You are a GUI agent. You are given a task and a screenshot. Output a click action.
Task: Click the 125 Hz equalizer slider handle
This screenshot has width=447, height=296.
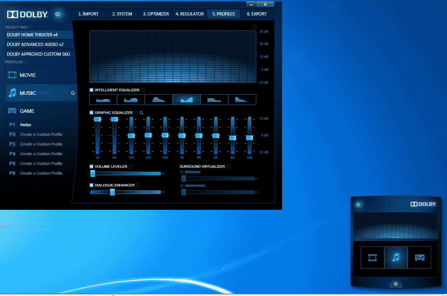[131, 135]
